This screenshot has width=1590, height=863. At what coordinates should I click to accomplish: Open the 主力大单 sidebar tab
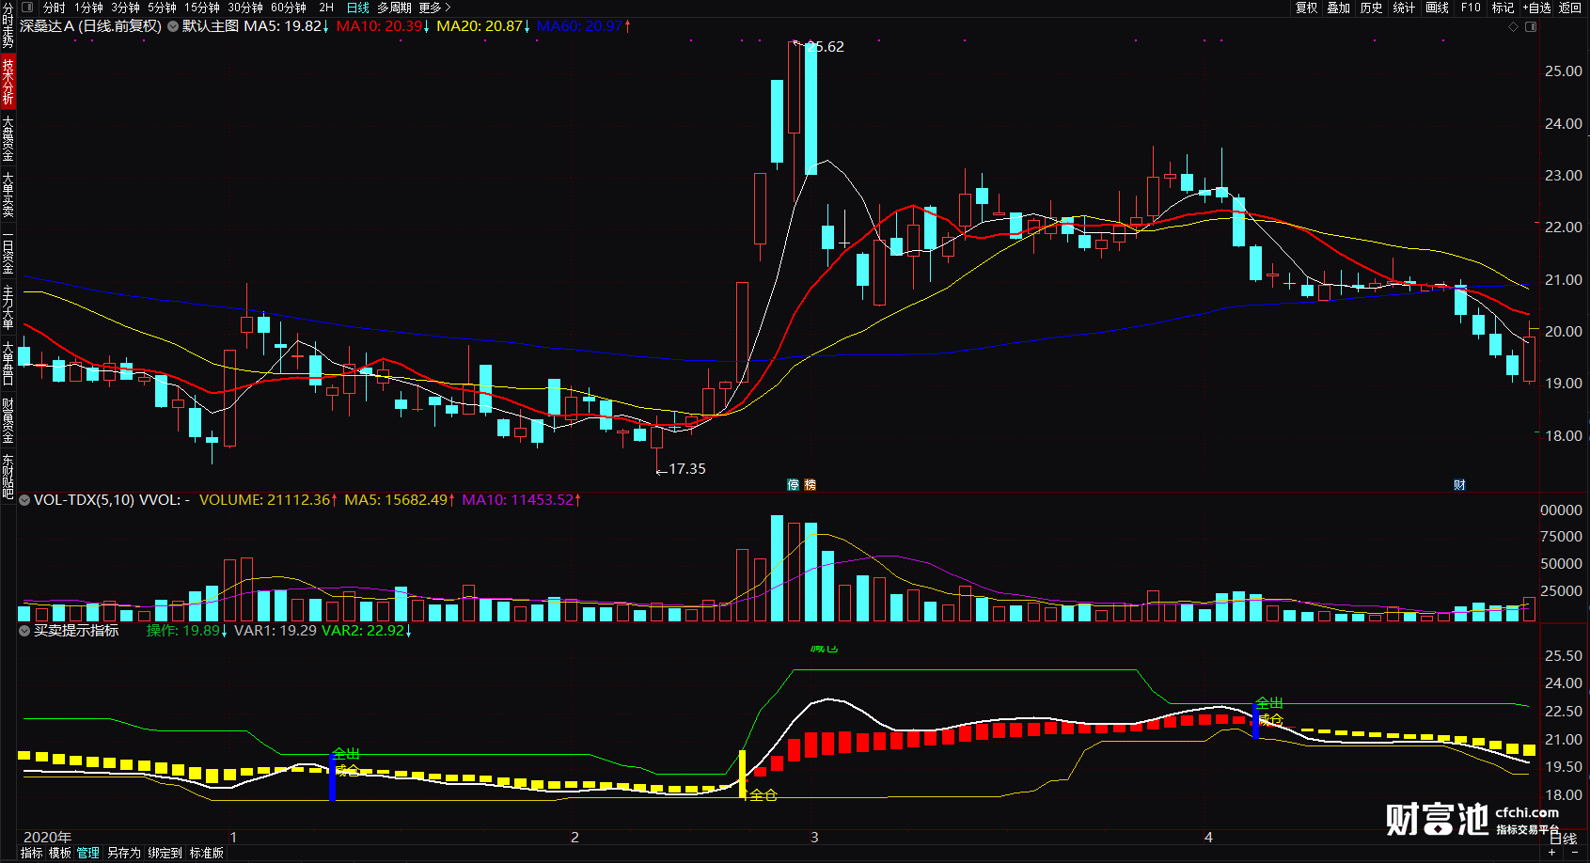coord(8,308)
